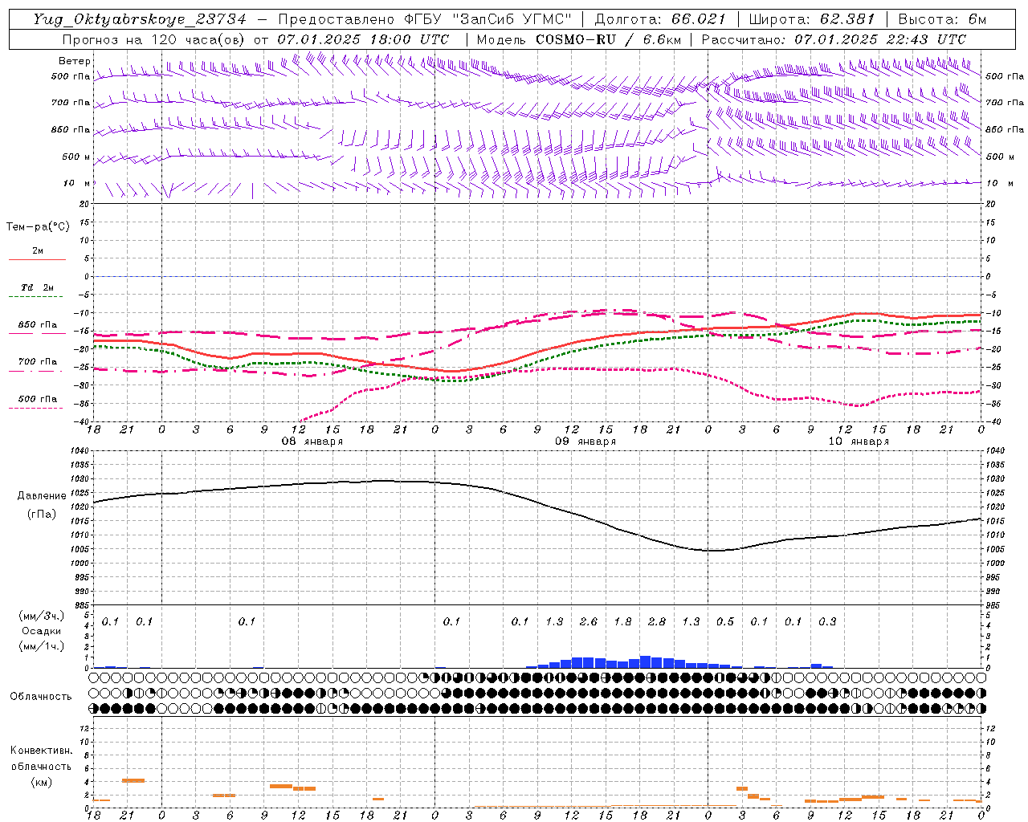
Task: Click the 700 гПа dash-dot temperature legend line
Action: pyautogui.click(x=35, y=371)
